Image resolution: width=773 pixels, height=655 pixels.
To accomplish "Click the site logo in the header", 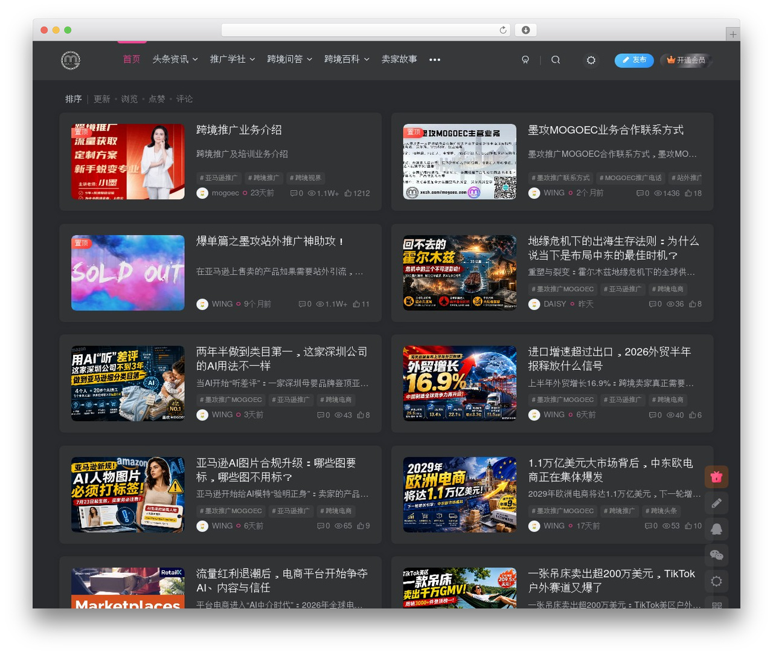I will [71, 60].
